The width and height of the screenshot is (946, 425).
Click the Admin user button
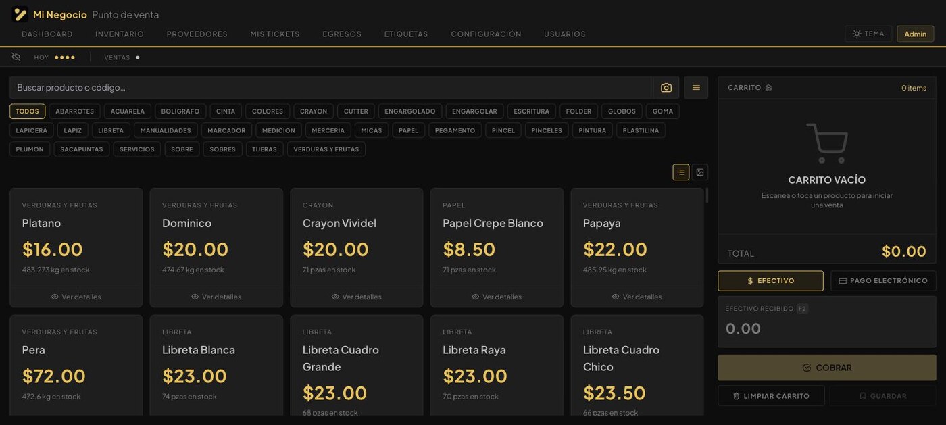(916, 34)
